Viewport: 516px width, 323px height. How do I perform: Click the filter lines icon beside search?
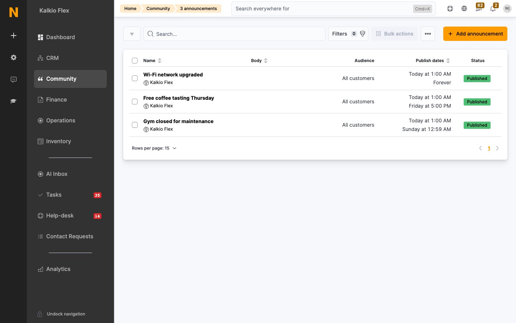pos(132,34)
